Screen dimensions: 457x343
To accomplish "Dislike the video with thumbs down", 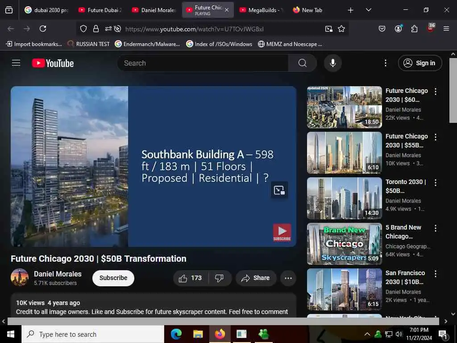I will pos(220,278).
